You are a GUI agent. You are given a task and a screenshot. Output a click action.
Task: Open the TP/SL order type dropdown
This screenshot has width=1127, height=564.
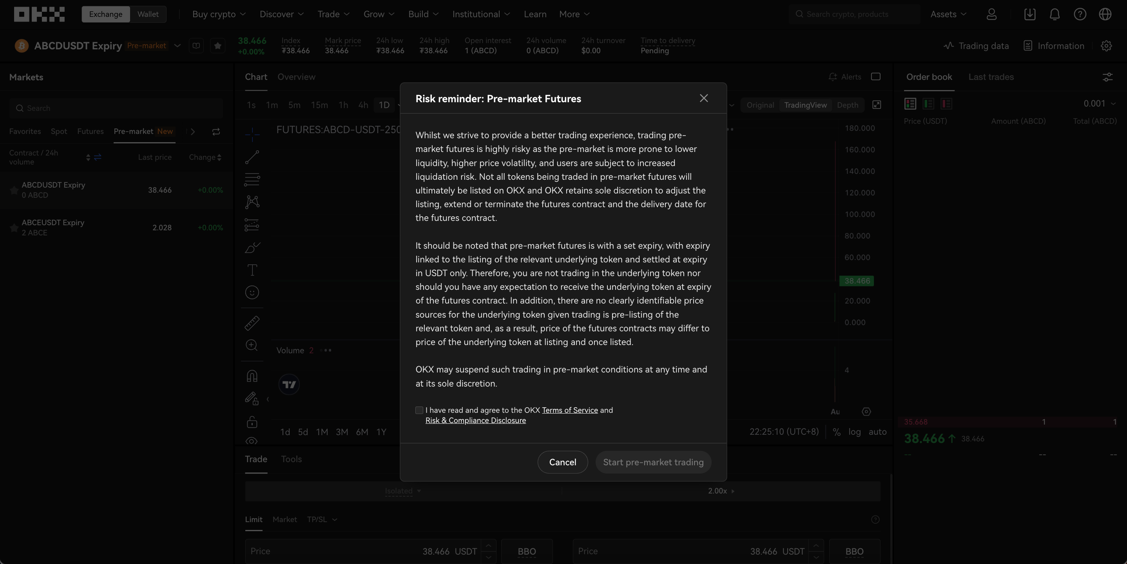(322, 519)
